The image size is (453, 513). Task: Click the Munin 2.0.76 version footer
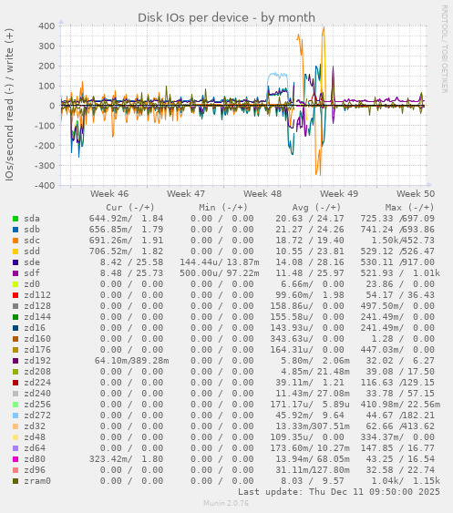[226, 503]
